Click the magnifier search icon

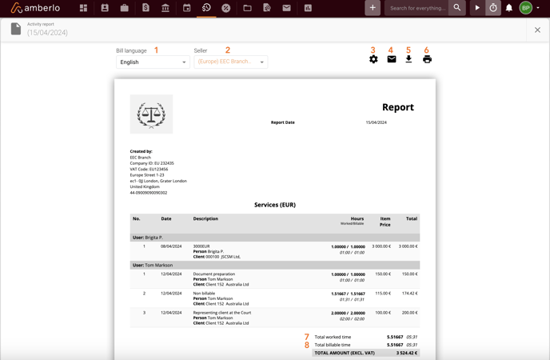(x=456, y=7)
